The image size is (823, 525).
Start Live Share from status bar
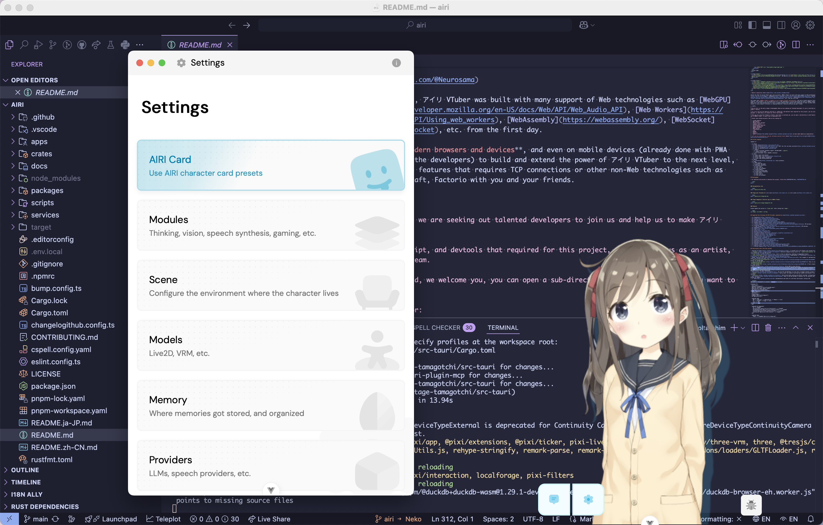tap(269, 519)
